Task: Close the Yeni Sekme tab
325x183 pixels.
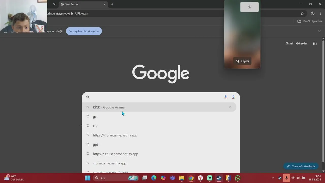Action: coord(104,4)
